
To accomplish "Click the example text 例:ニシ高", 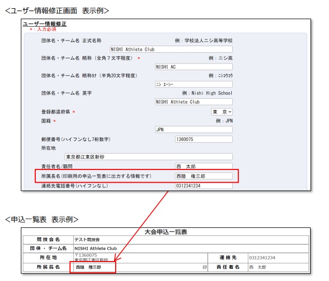I will (x=221, y=58).
